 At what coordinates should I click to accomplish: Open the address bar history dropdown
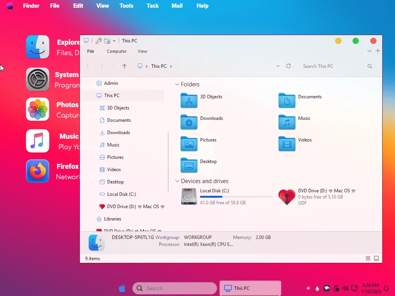click(278, 66)
